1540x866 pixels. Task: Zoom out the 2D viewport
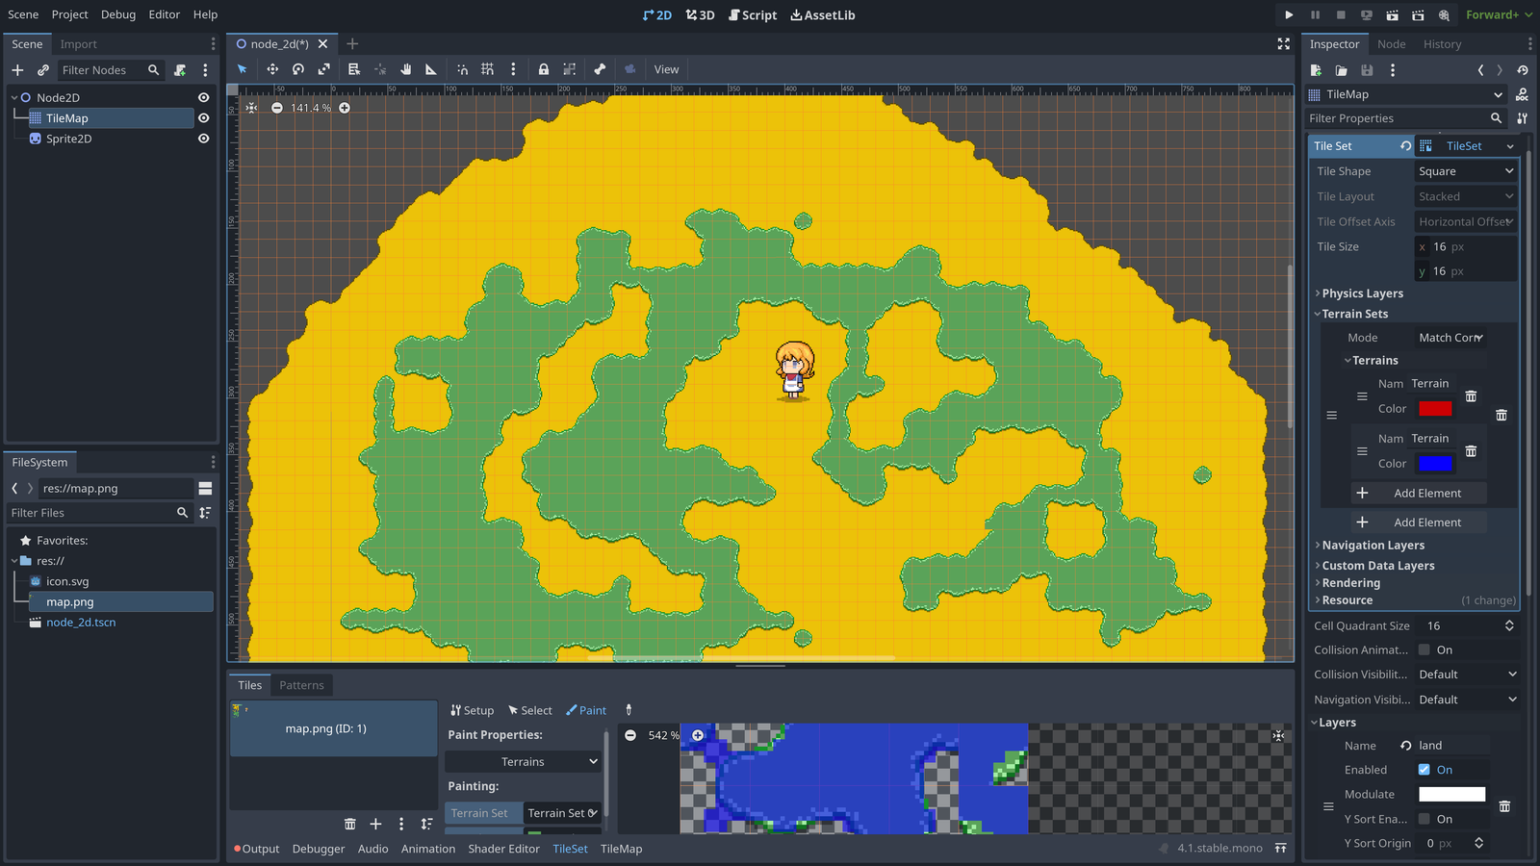point(277,108)
